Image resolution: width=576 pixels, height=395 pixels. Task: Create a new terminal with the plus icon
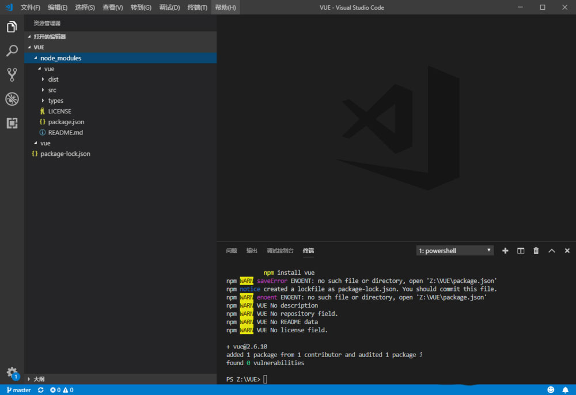pos(505,250)
